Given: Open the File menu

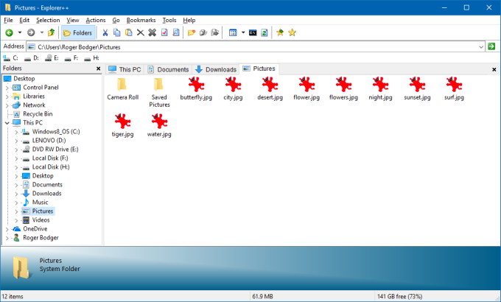Looking at the screenshot, I should point(8,20).
